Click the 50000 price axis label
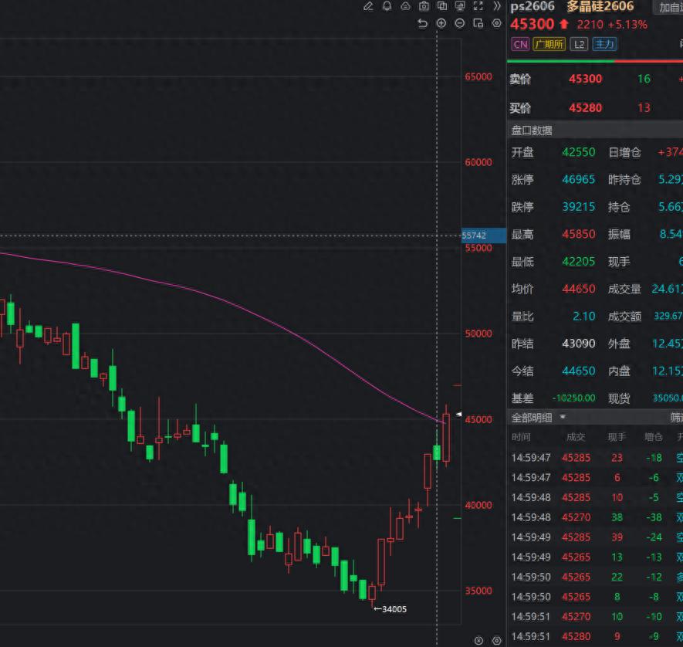Viewport: 683px width, 647px height. coord(478,334)
